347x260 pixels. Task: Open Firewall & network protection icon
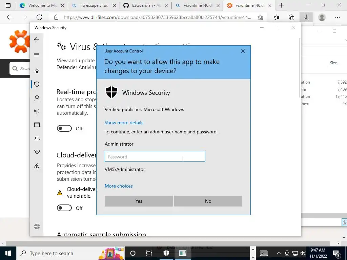coord(37,111)
